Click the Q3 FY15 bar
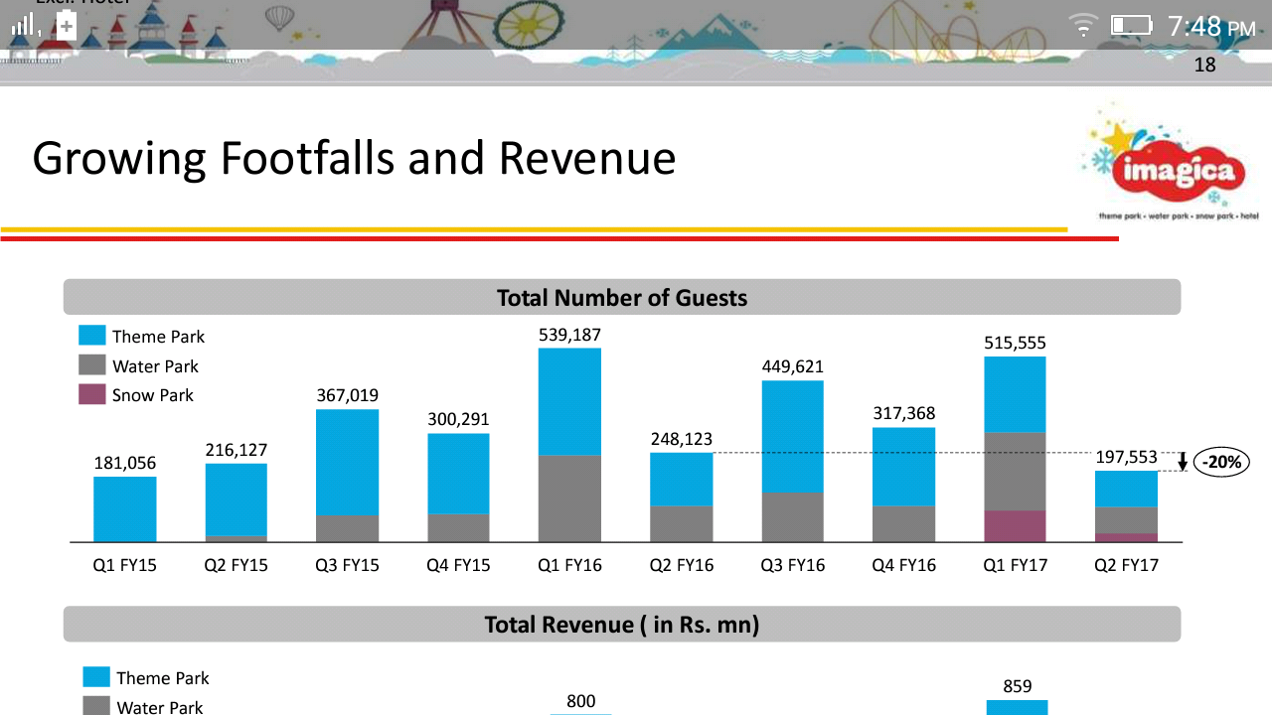 click(x=348, y=476)
